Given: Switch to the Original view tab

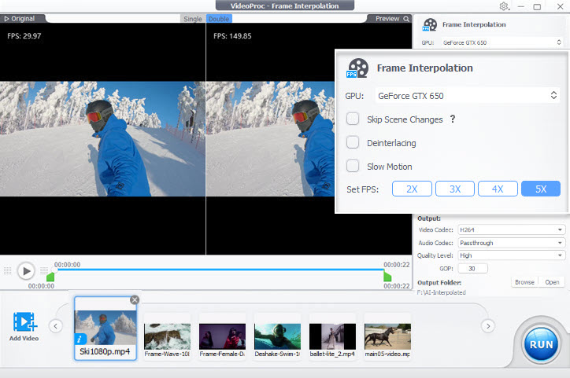Looking at the screenshot, I should coord(19,19).
